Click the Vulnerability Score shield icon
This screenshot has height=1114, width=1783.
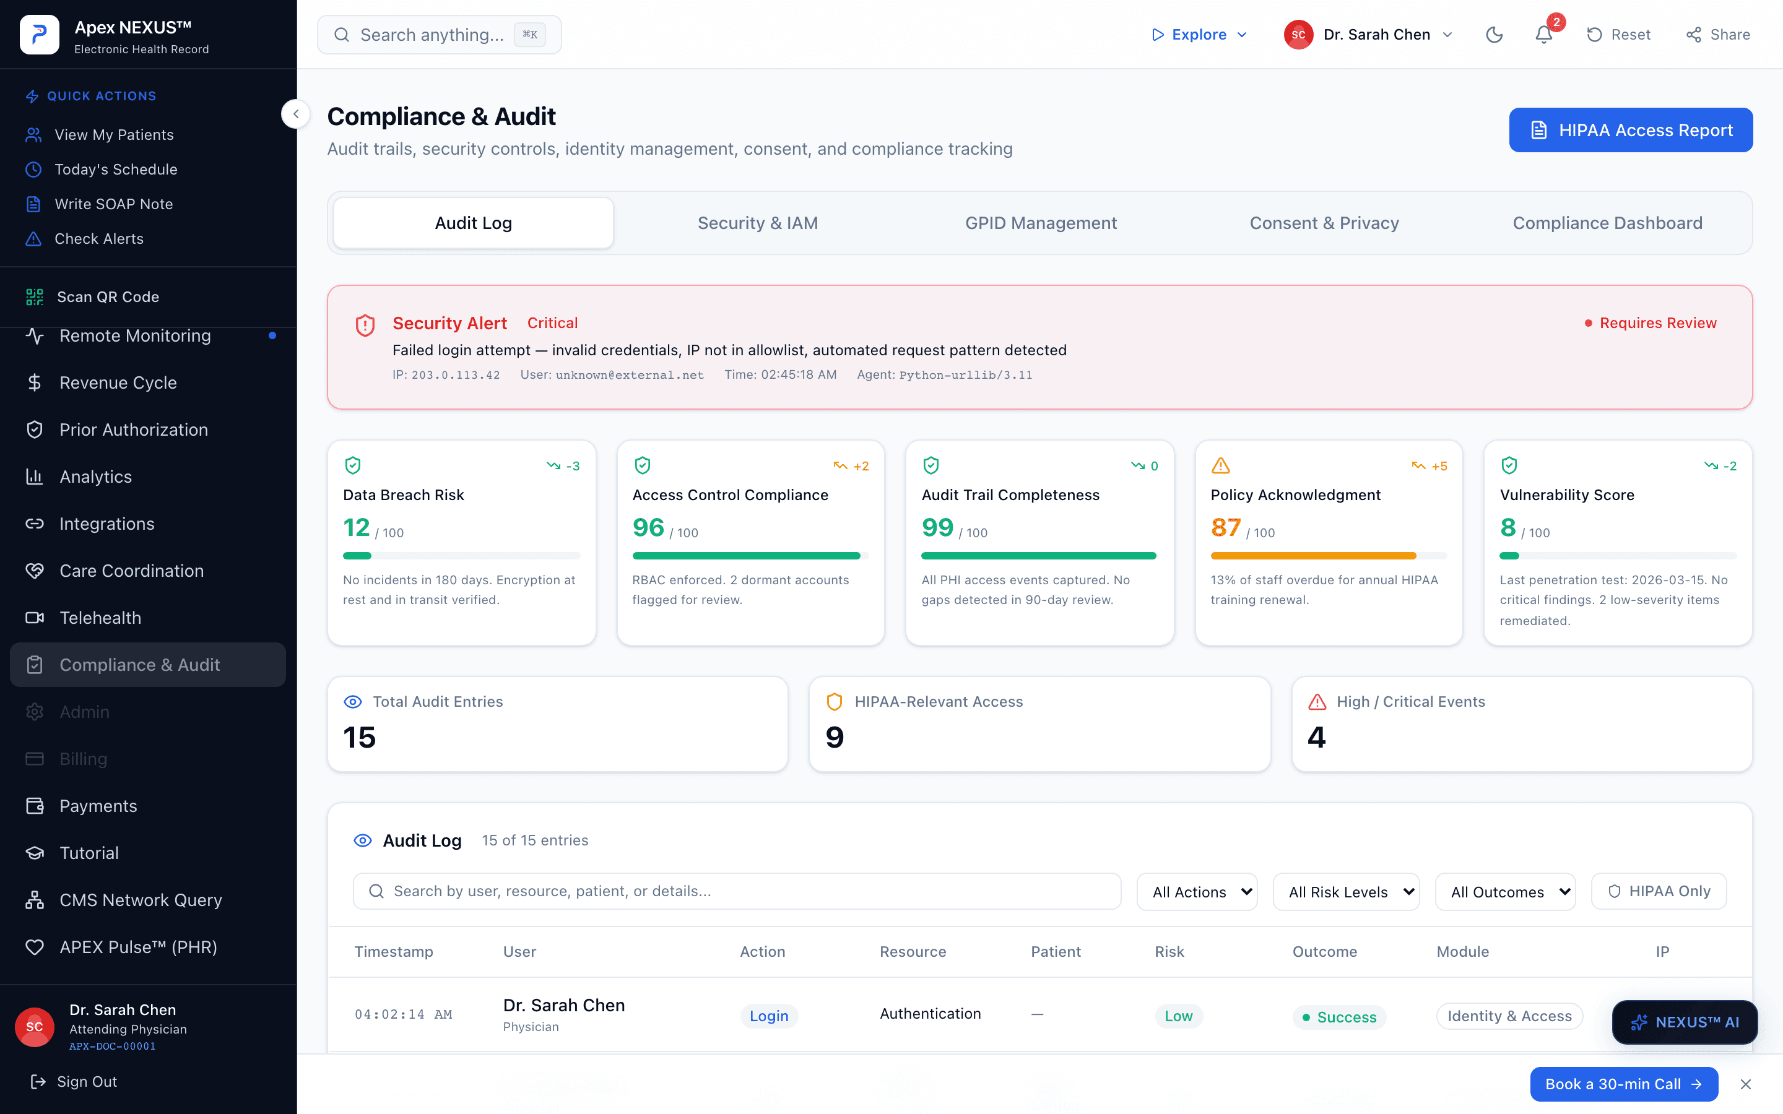(x=1509, y=465)
